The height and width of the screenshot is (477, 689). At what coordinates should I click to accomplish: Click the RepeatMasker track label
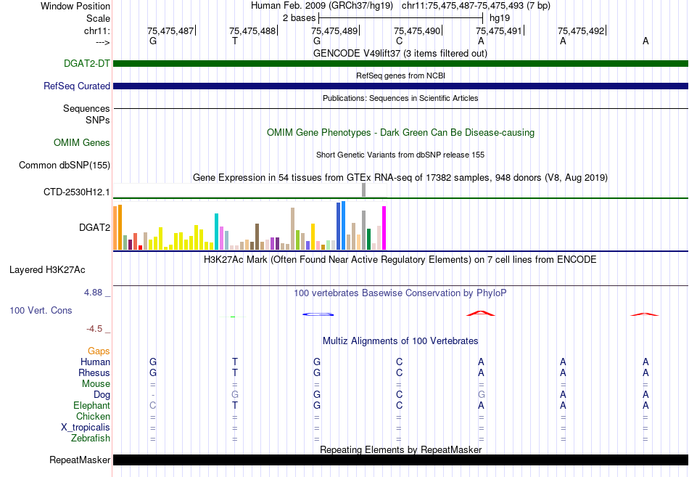[x=80, y=460]
